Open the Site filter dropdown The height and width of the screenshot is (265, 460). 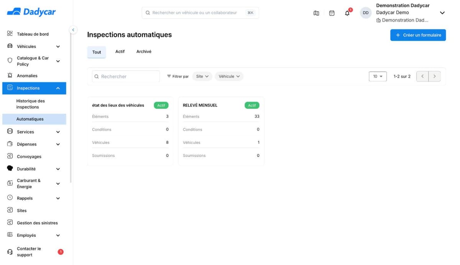coord(202,77)
